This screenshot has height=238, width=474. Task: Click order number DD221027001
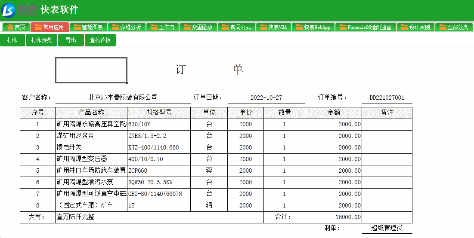click(387, 98)
